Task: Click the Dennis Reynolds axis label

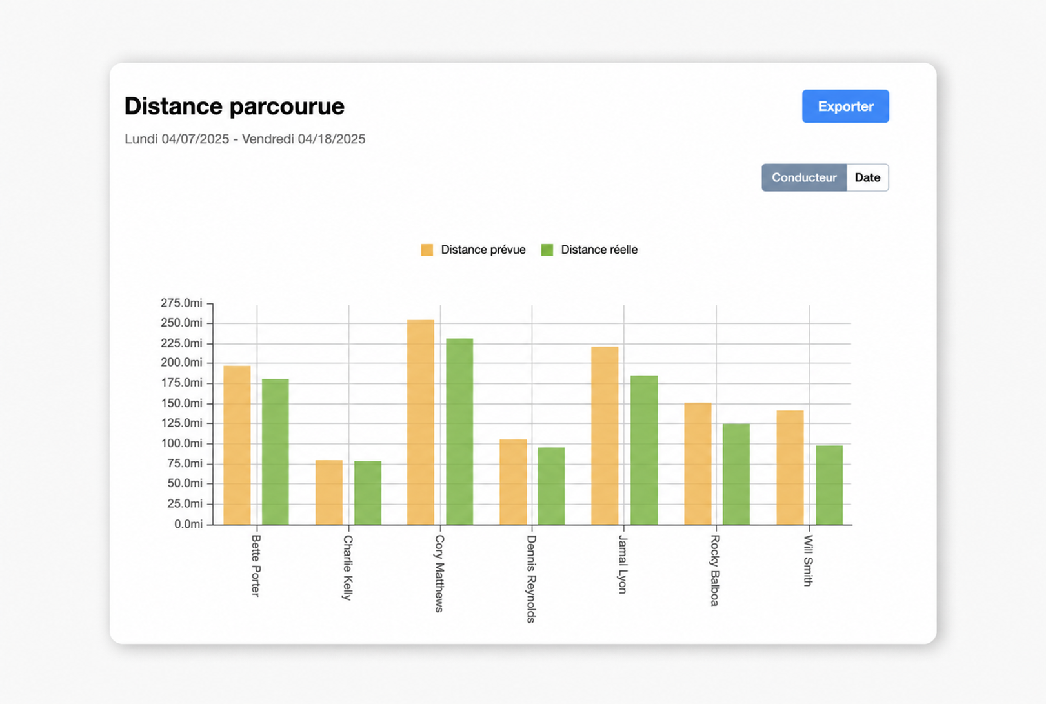Action: [x=531, y=579]
